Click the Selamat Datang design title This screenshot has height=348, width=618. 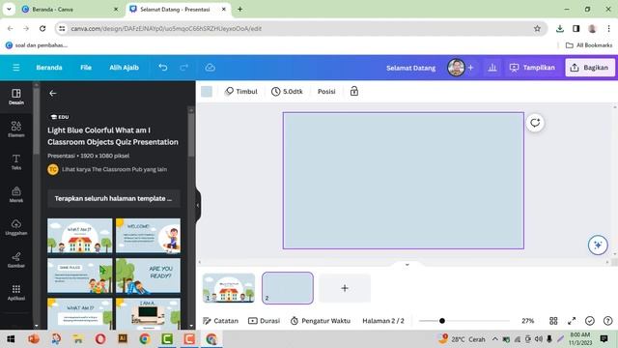[410, 68]
